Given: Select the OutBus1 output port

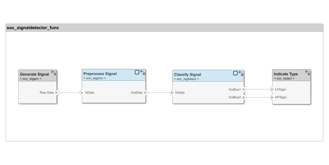Looking at the screenshot, I should (244, 89).
